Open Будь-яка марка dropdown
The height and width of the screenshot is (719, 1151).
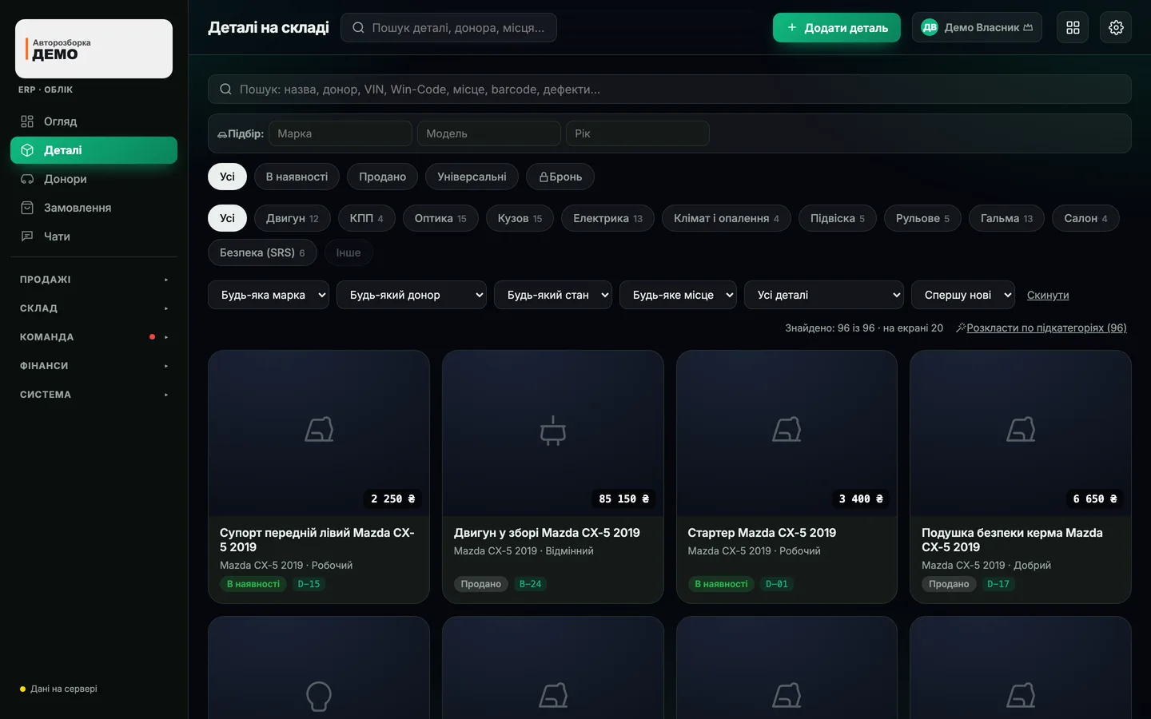[x=269, y=295]
